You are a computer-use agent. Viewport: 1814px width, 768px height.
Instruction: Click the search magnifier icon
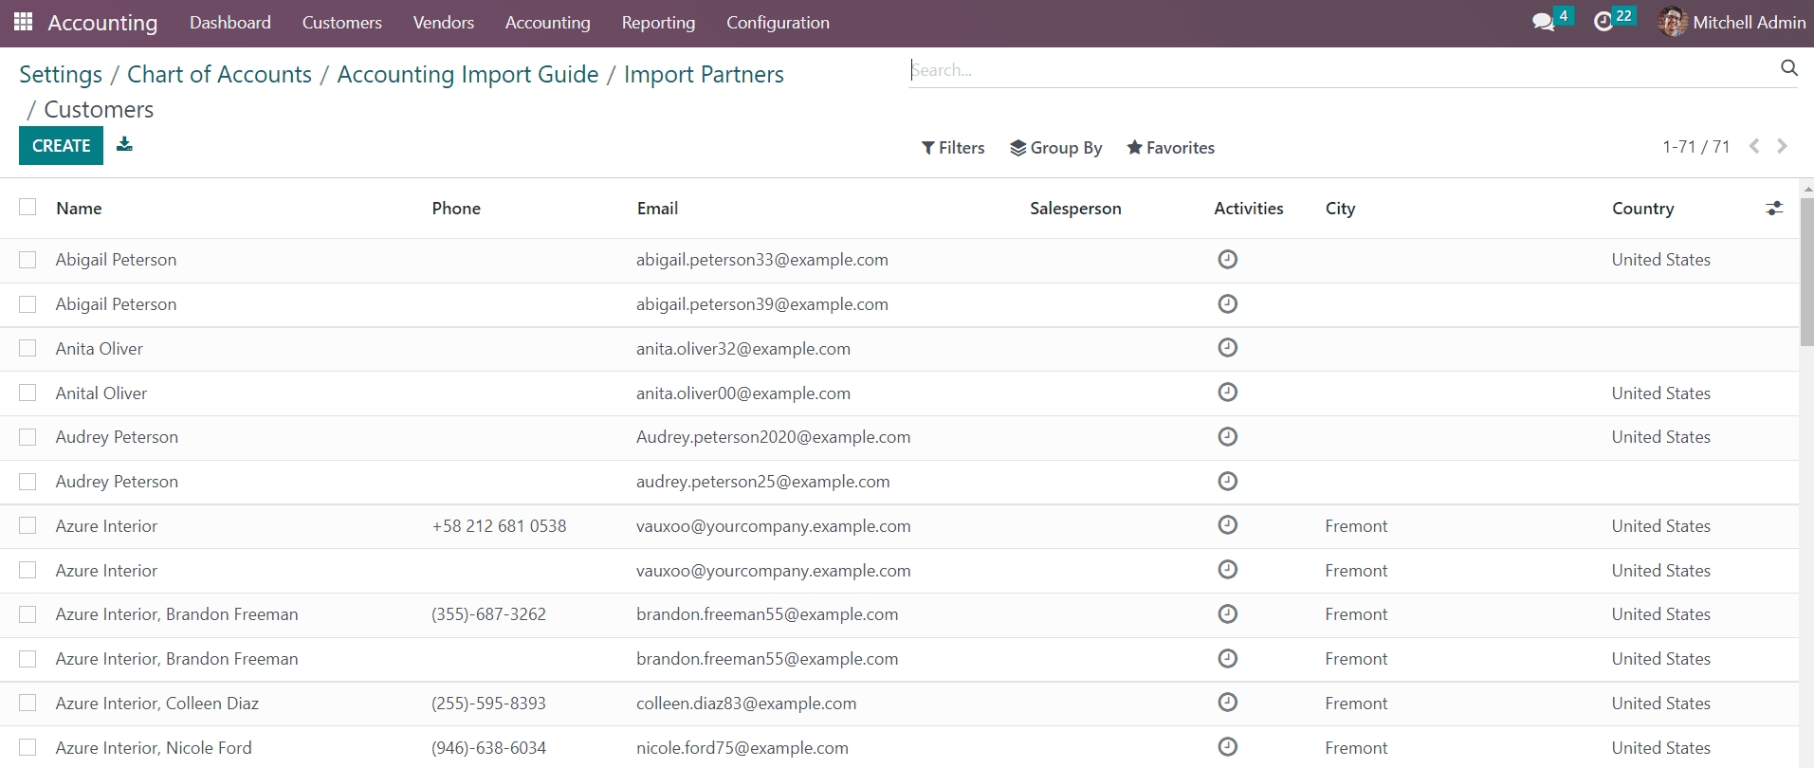pos(1788,68)
